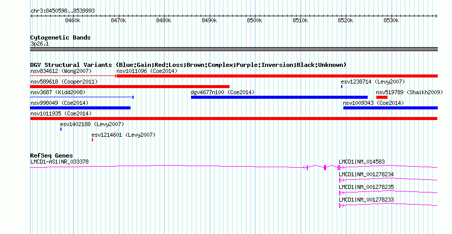
Task: Open the LMCD1-AS1|NR_033378 gene label
Action: (59, 162)
